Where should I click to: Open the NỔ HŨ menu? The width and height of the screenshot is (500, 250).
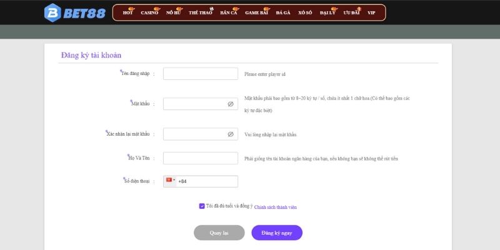tap(174, 13)
